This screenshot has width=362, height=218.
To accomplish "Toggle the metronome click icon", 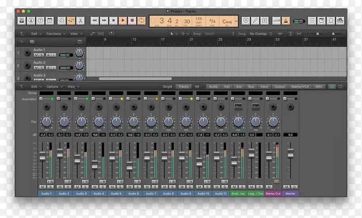I will 286,20.
